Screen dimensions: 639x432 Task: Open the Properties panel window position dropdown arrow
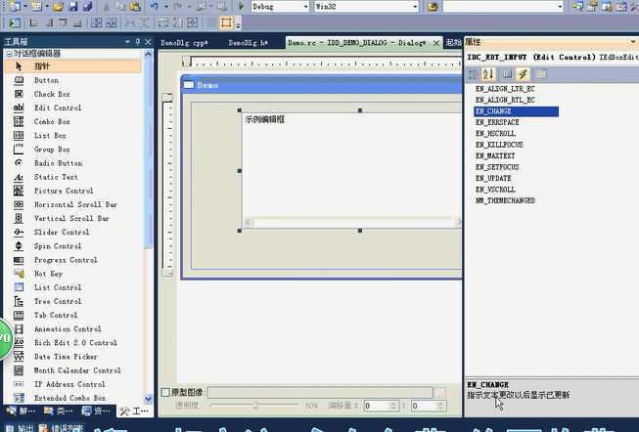pyautogui.click(x=632, y=42)
